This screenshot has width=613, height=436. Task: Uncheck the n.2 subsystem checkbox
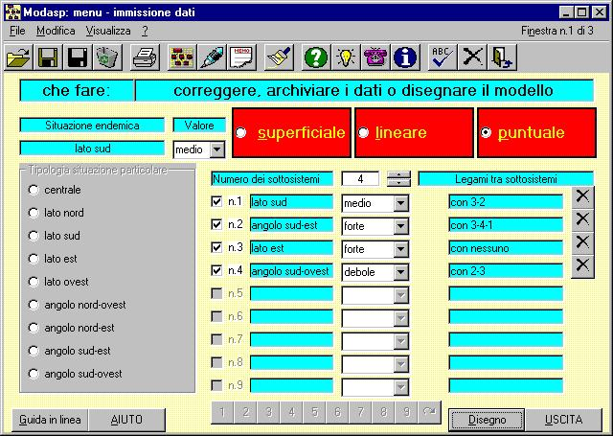pyautogui.click(x=216, y=225)
